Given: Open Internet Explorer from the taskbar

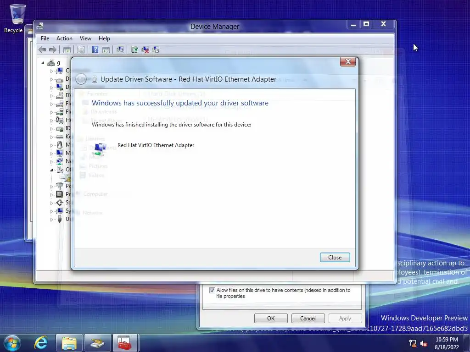Looking at the screenshot, I should click(x=41, y=342).
